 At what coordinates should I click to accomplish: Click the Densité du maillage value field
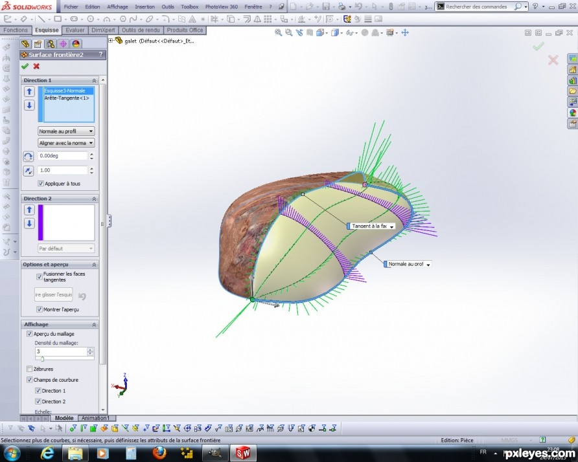[x=61, y=351]
